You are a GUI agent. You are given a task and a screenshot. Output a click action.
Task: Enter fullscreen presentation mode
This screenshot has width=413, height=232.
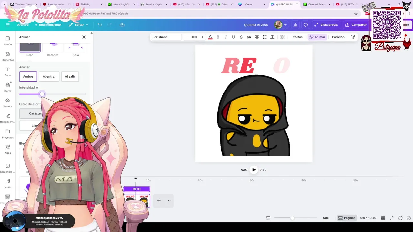click(x=392, y=218)
